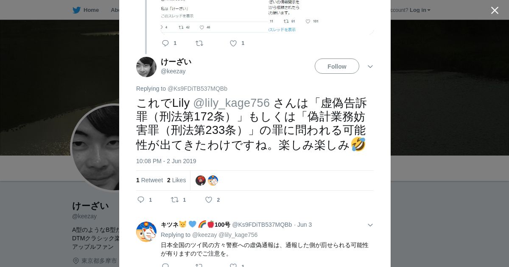This screenshot has height=267, width=509.
Task: View the 1 Retweet list
Action: 149,180
